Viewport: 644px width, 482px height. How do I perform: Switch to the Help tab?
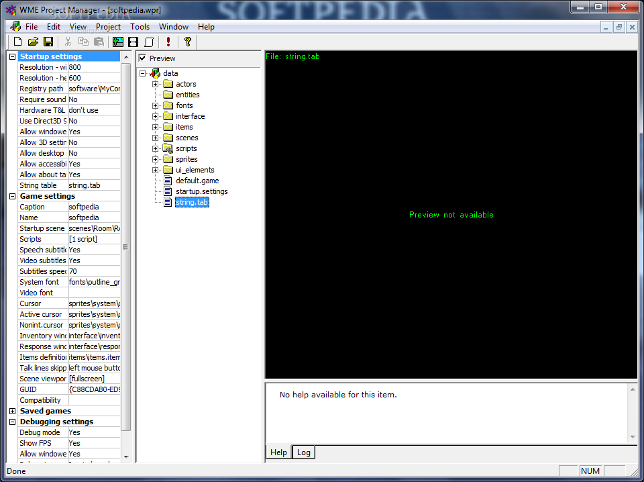[x=278, y=452]
